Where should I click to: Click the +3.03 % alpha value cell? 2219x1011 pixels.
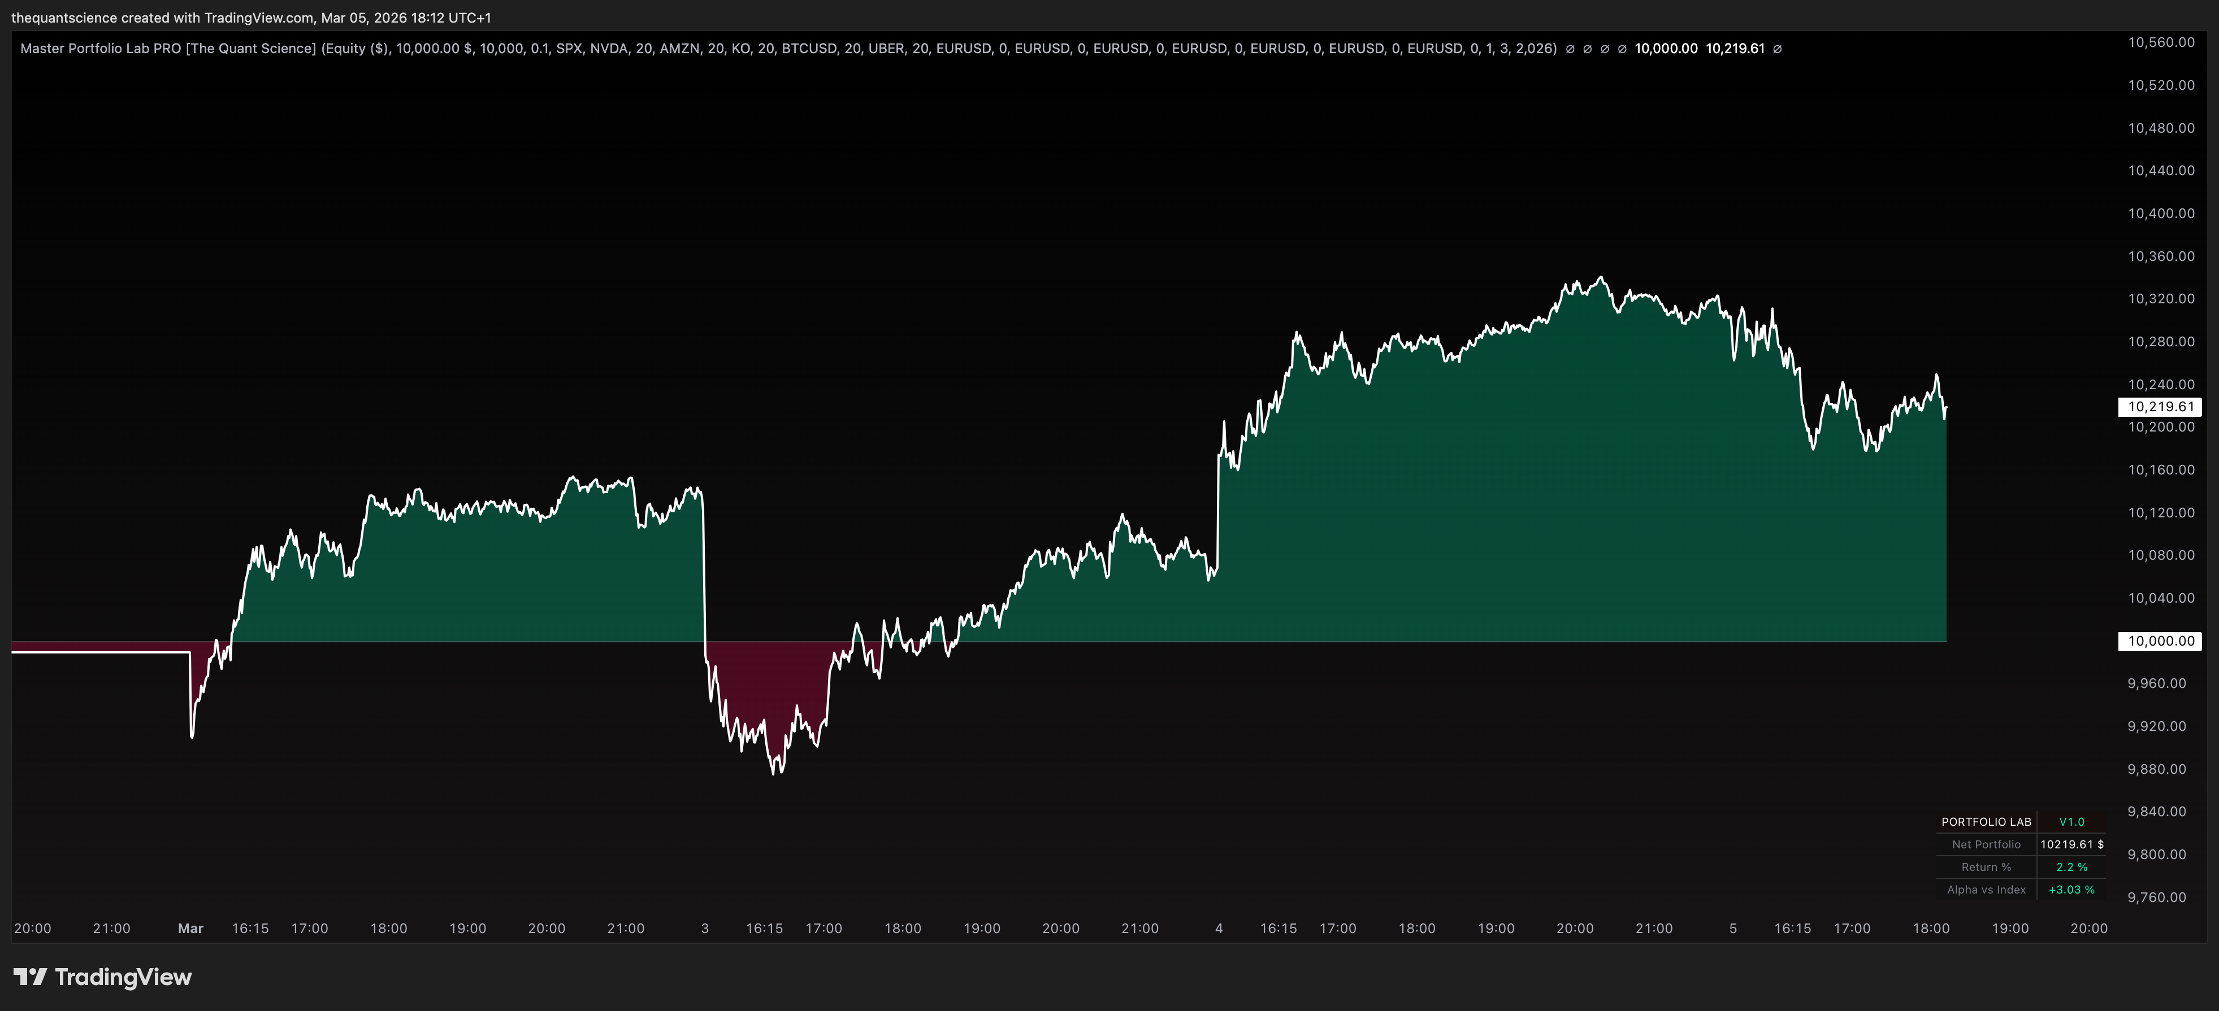pos(2071,890)
